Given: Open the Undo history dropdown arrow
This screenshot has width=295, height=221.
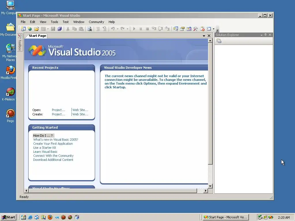Looking at the screenshot, I should click(x=118, y=29).
